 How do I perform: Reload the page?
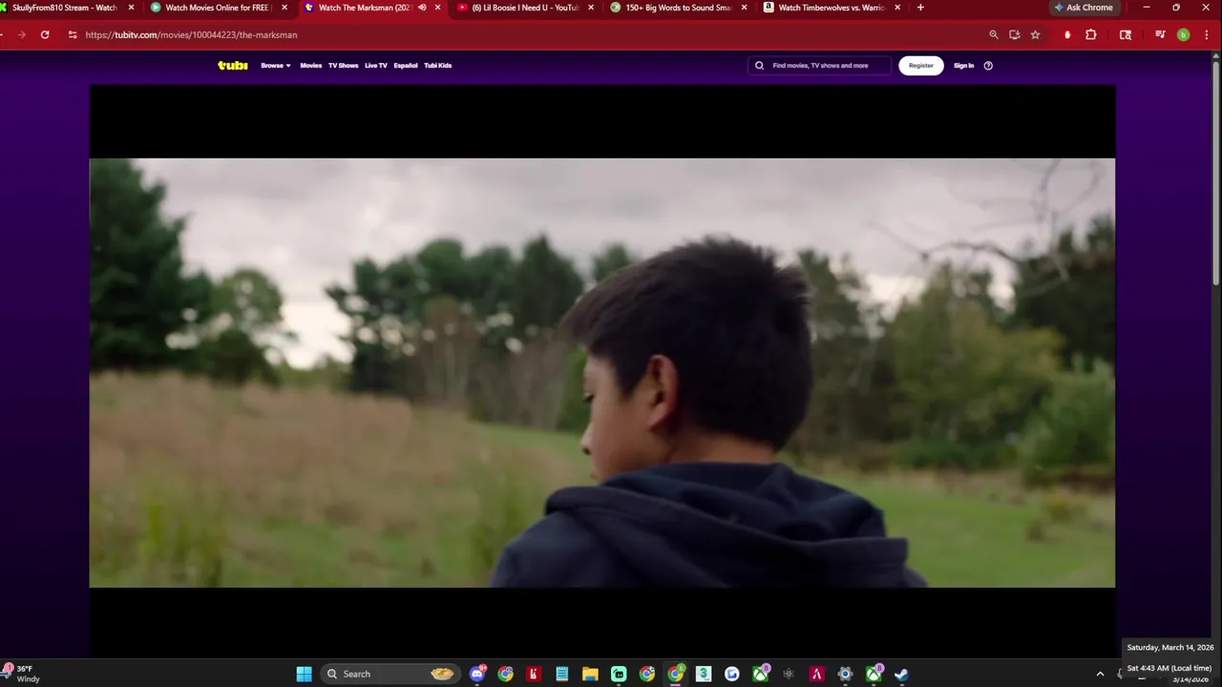point(45,34)
